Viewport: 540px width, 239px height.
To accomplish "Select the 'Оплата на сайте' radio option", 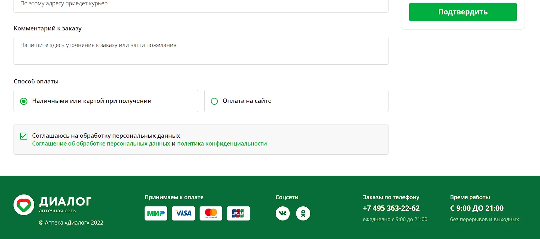I will tap(214, 101).
